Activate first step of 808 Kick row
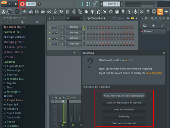This screenshot has height=128, width=170. (88, 27)
